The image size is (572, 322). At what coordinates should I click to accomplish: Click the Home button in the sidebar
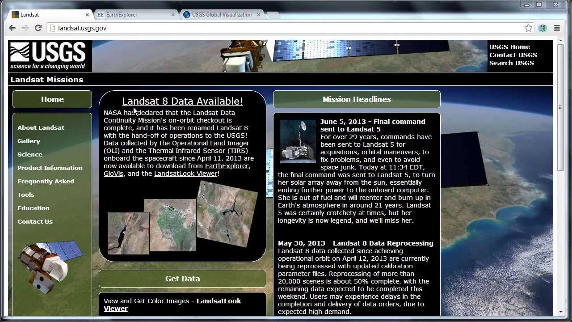click(x=52, y=99)
